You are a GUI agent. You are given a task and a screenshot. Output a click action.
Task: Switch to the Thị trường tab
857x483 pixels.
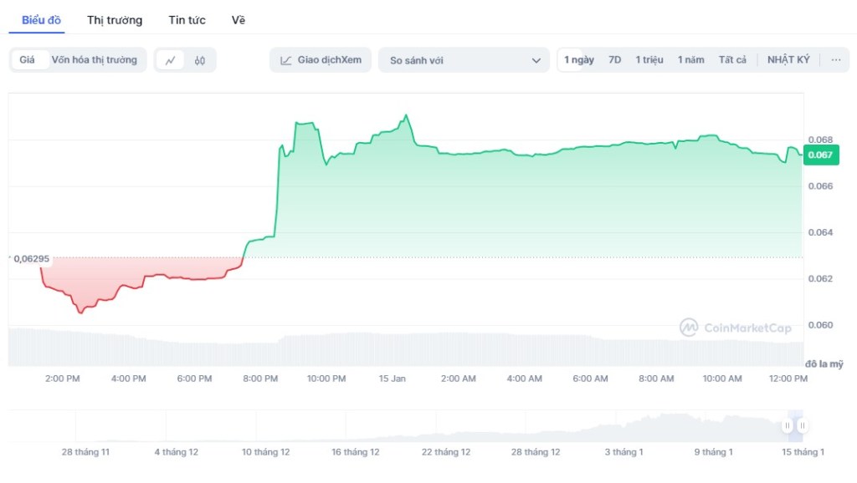[x=115, y=20]
